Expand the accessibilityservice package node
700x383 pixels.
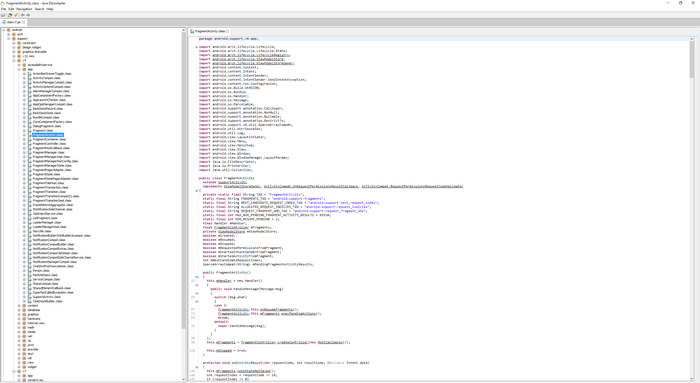tap(19, 65)
